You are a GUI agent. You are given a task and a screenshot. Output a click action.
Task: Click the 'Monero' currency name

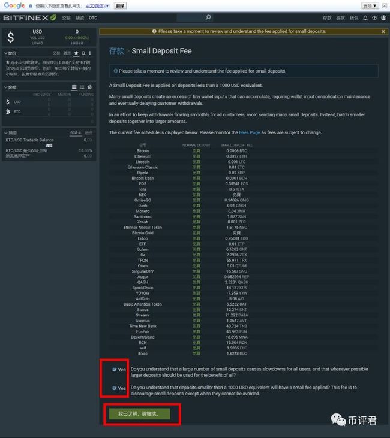tap(143, 211)
